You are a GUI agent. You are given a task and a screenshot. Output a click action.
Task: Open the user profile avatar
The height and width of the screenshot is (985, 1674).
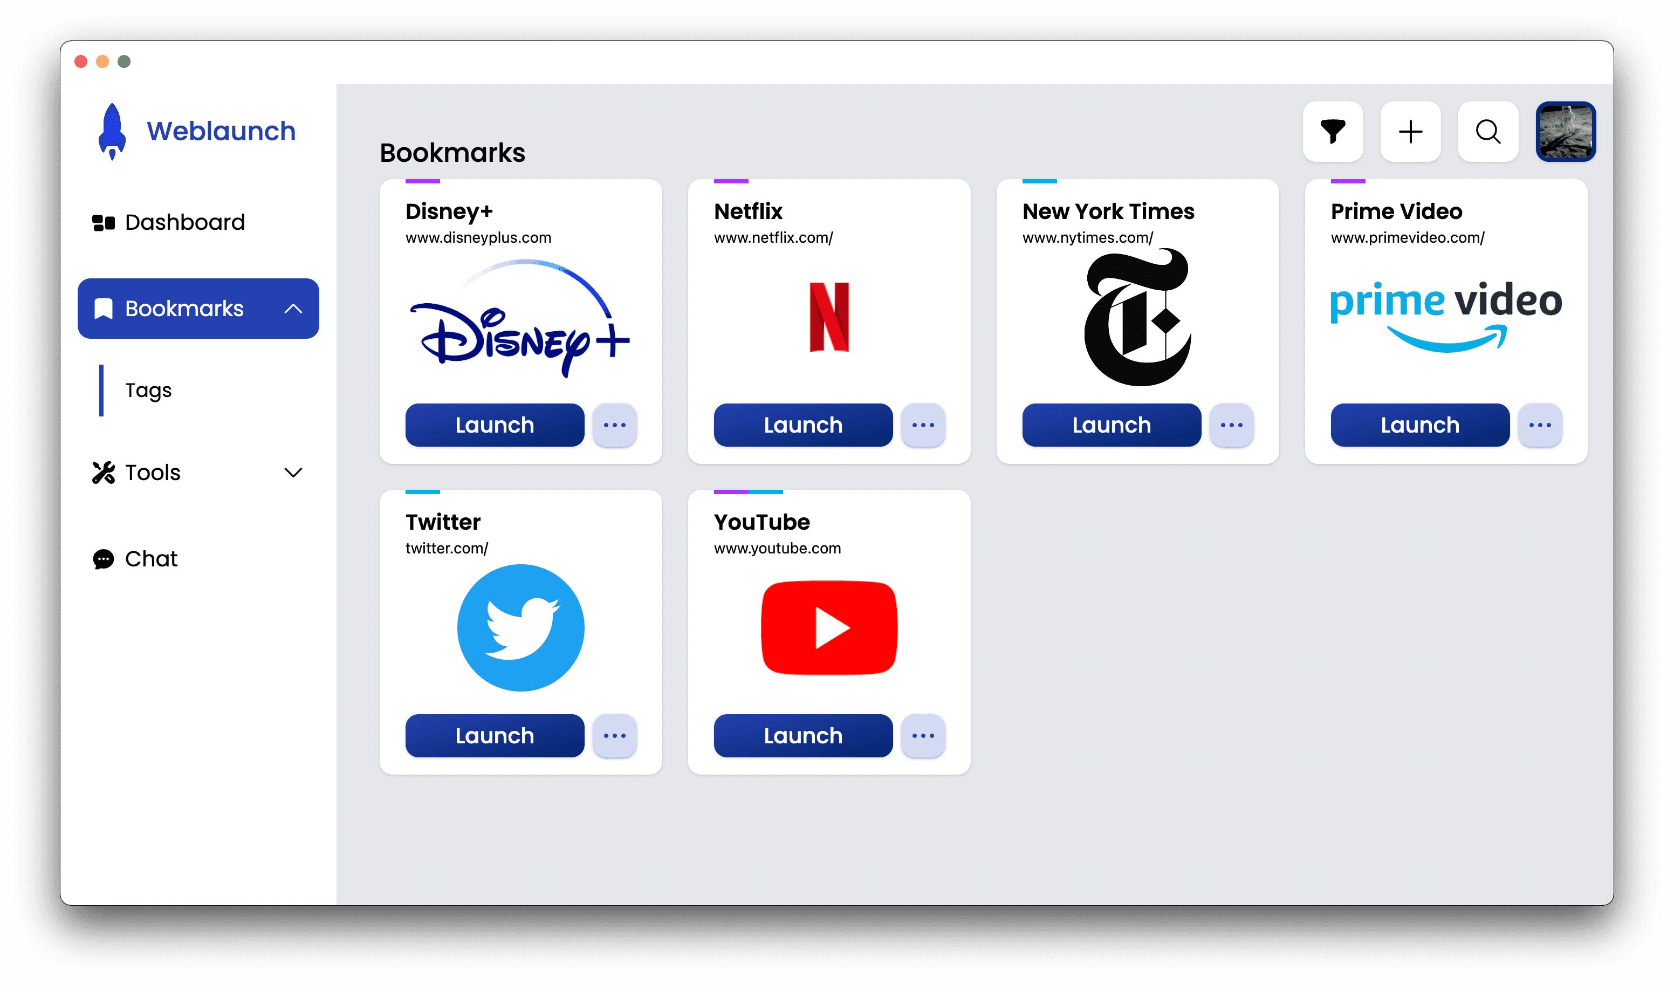pyautogui.click(x=1566, y=132)
